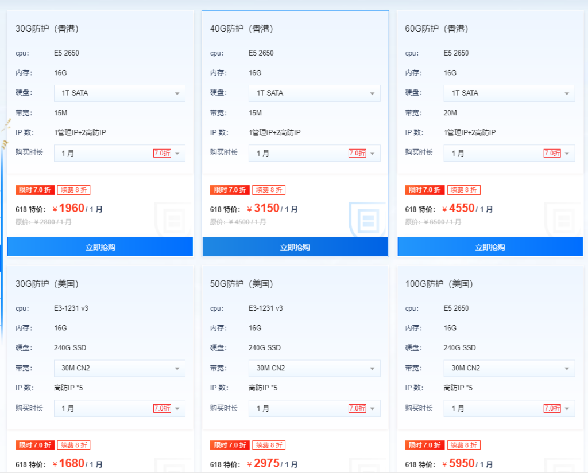Click 立即抢购 on the 30G防护（香港）plan

tap(100, 247)
